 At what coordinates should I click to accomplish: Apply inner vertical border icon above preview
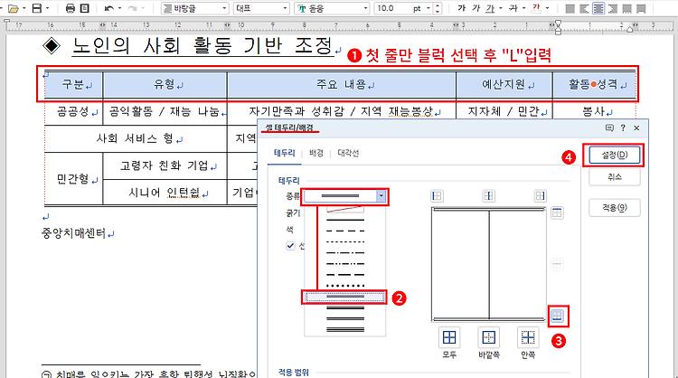[x=488, y=196]
